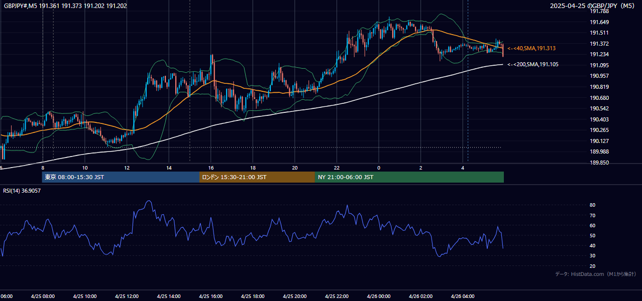Click hour label 8 under the price chart
The image size is (642, 301).
pos(43,168)
